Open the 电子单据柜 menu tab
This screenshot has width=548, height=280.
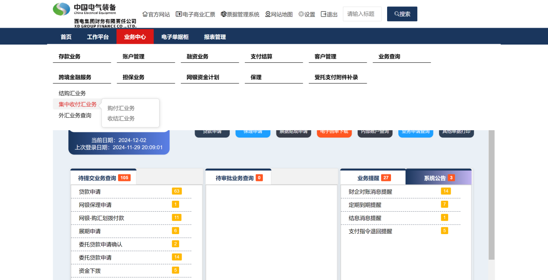coord(175,37)
